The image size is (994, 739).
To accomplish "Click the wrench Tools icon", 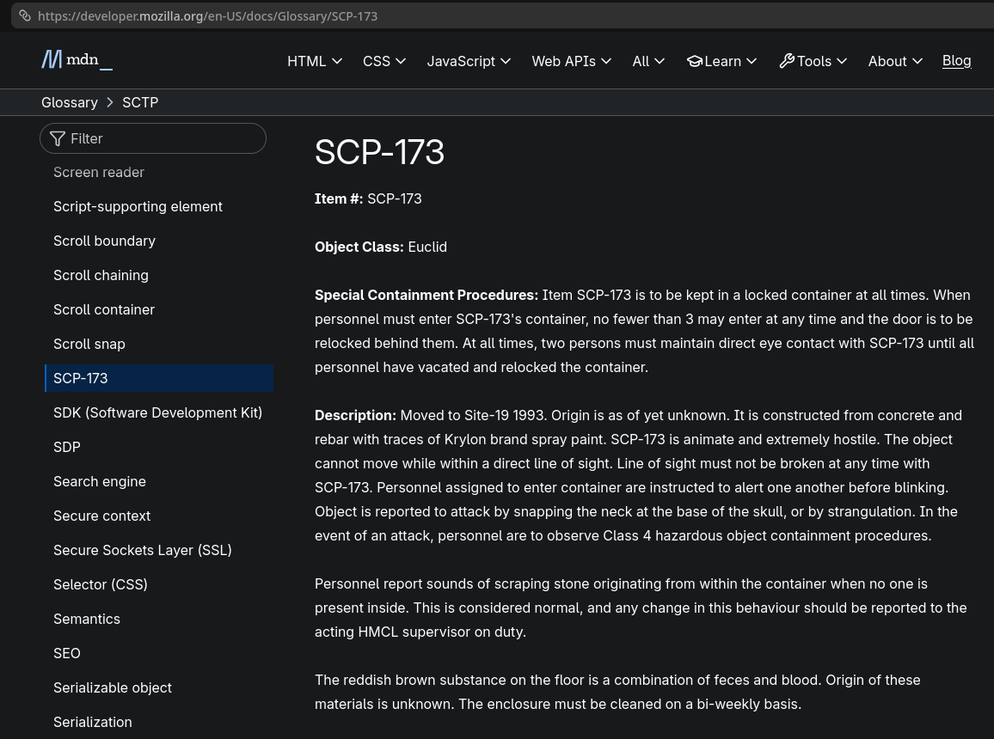I will pos(787,61).
